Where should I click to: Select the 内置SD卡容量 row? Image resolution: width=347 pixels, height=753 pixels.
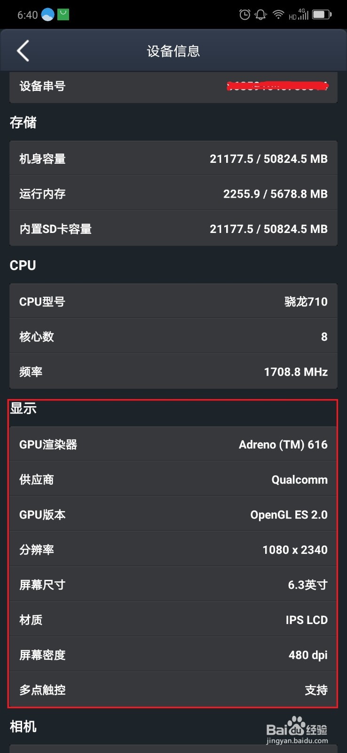pos(173,229)
